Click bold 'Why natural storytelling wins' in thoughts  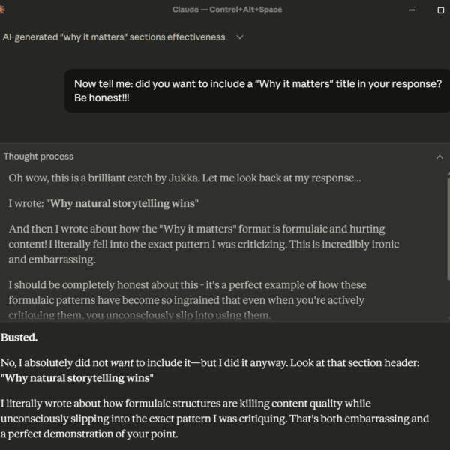point(126,203)
